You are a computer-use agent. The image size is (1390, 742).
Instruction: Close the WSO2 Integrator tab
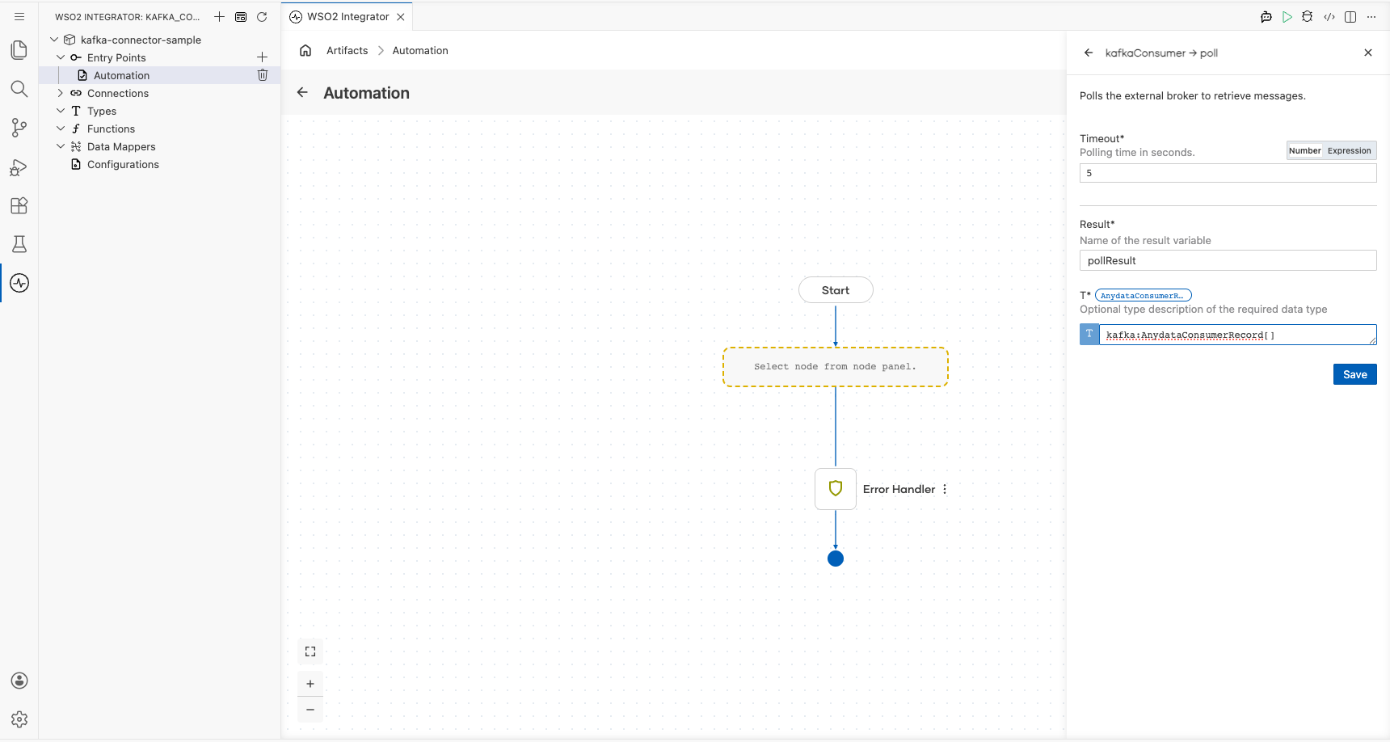401,16
